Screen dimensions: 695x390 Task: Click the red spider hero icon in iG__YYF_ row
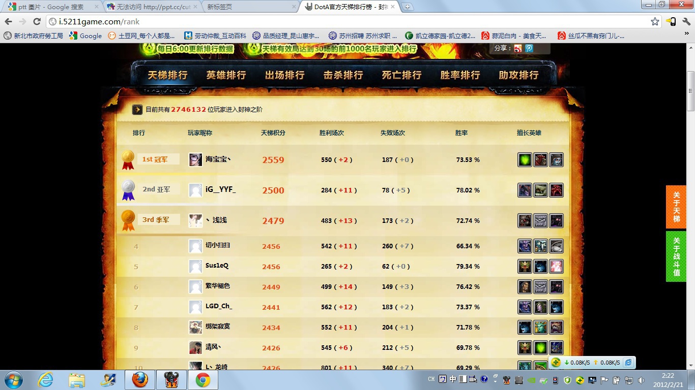557,190
